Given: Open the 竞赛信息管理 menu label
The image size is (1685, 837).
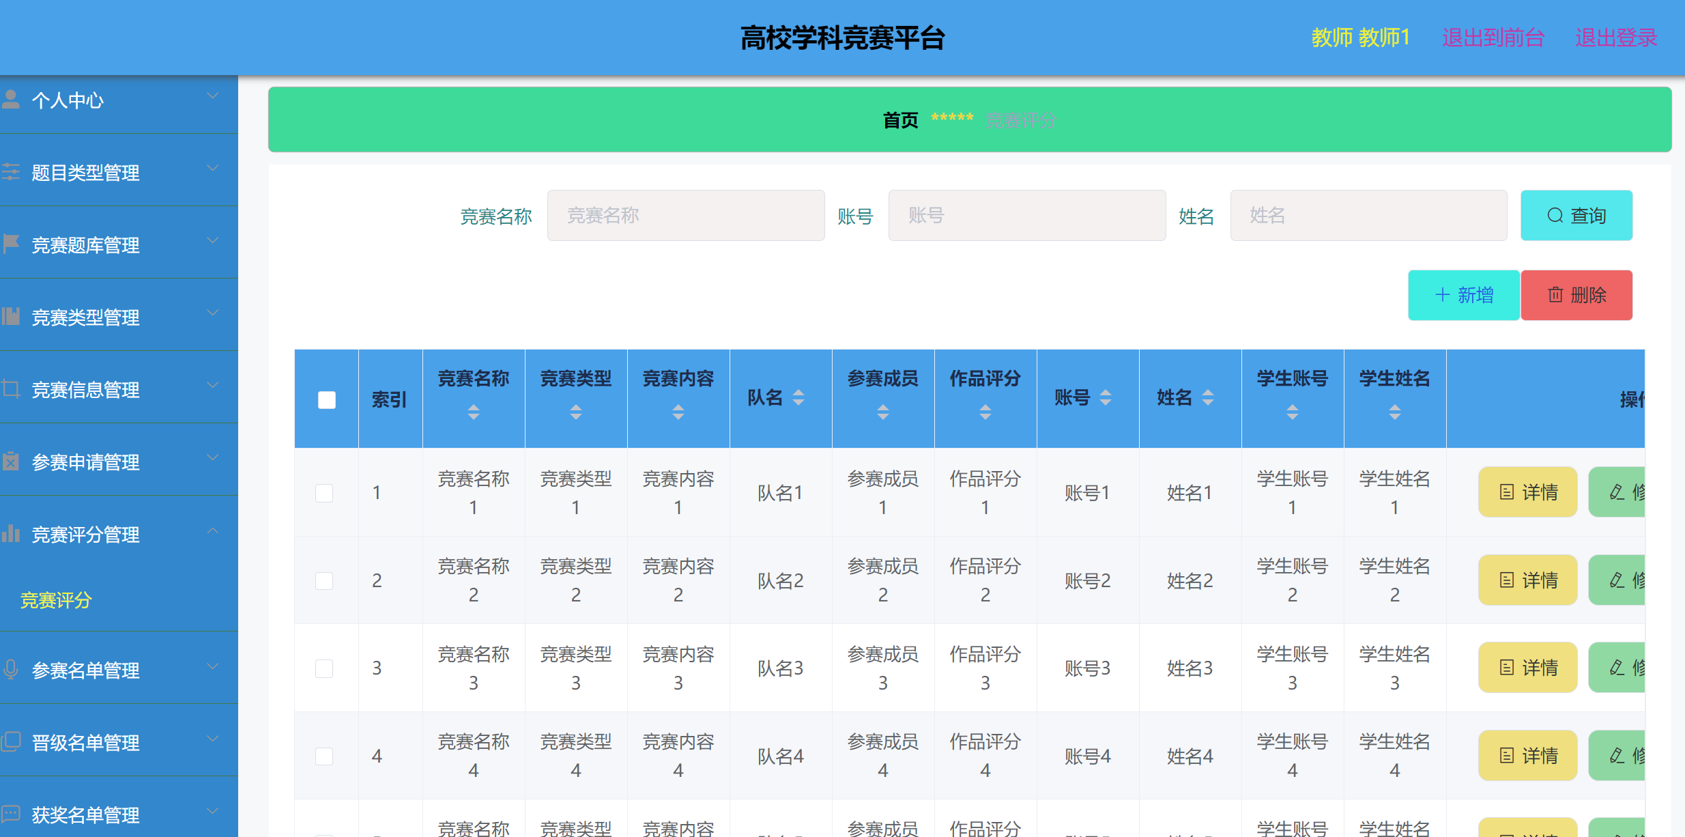Looking at the screenshot, I should pos(85,390).
